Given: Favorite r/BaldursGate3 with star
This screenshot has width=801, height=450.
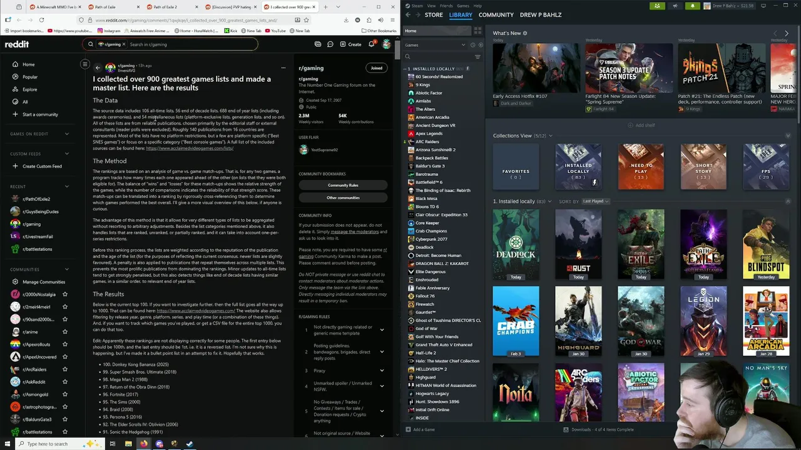Looking at the screenshot, I should coord(64,419).
